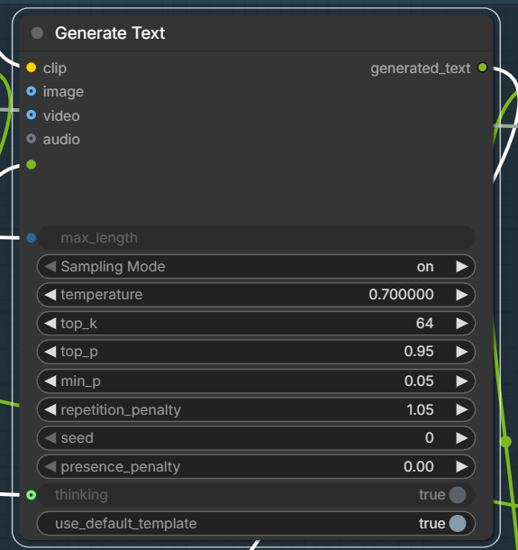Click the max_length field
Viewport: 518px width, 550px height.
[256, 238]
